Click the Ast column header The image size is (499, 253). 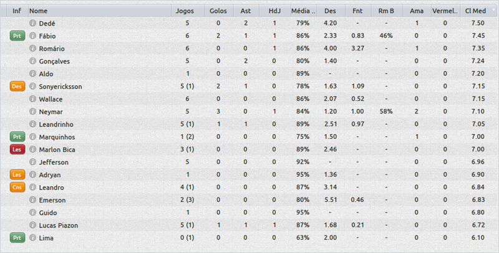[246, 11]
